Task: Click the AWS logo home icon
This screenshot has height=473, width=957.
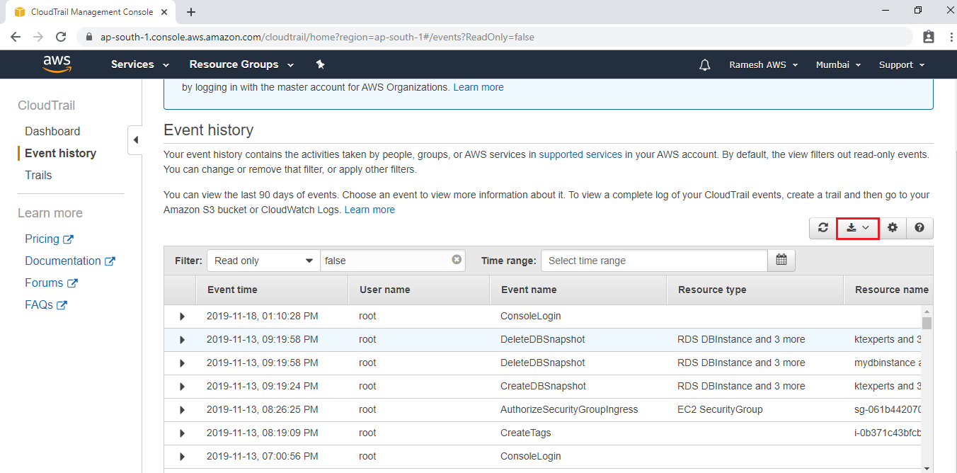Action: coord(57,64)
